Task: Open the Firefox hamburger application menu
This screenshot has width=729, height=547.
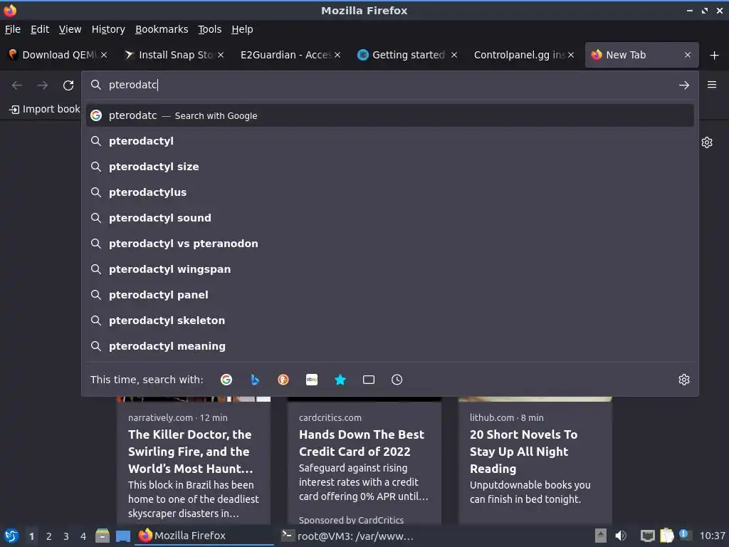Action: pos(712,85)
